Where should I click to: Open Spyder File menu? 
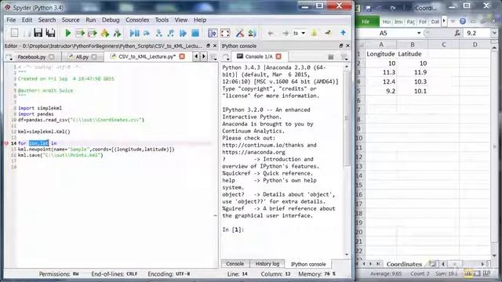tap(11, 20)
